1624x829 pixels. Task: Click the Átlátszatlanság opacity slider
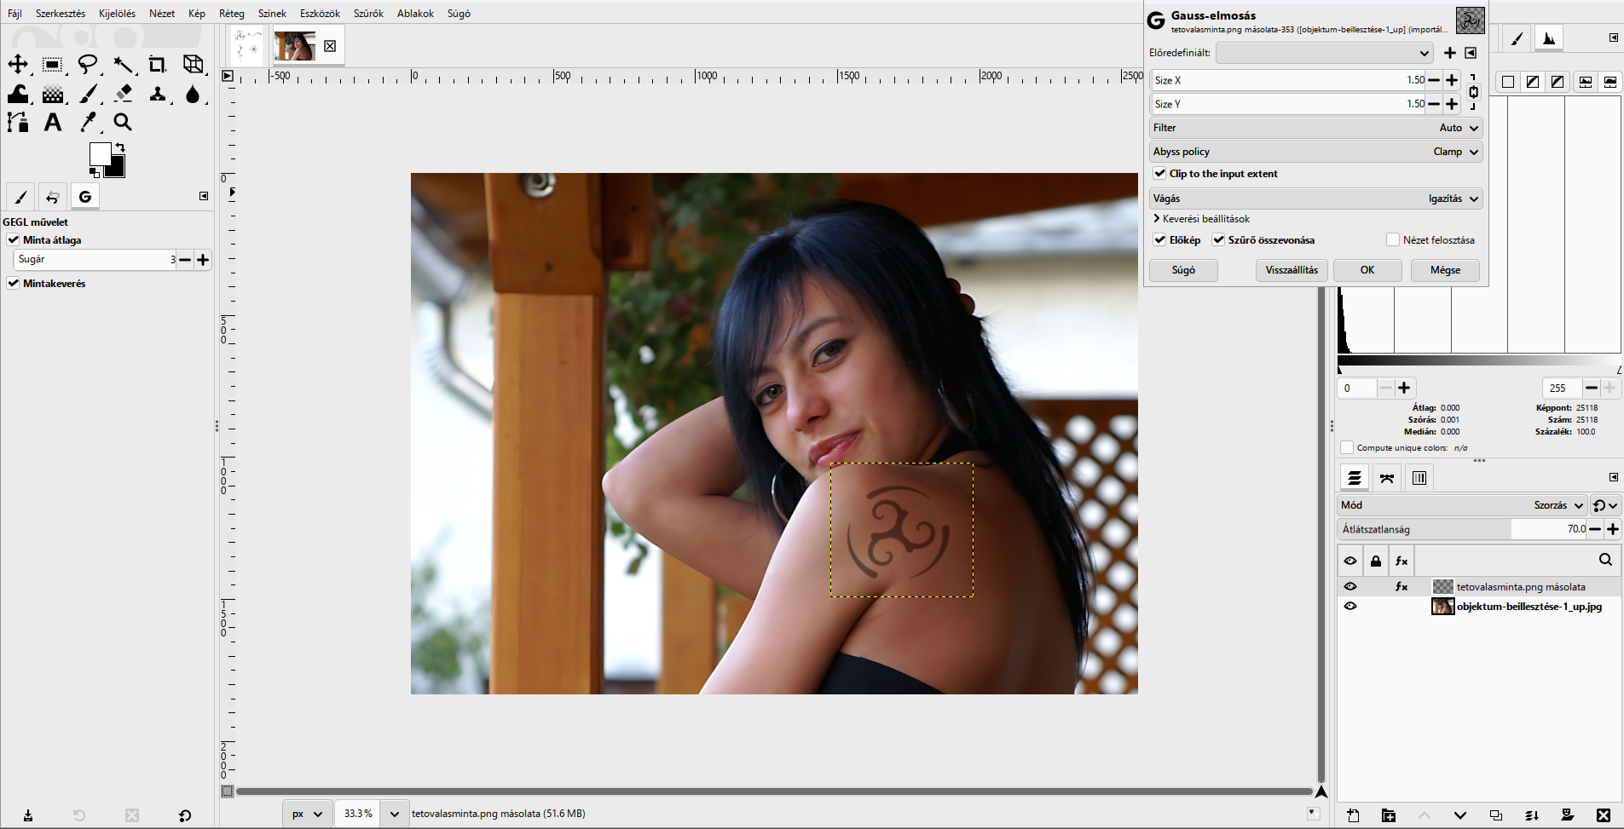[x=1463, y=529]
